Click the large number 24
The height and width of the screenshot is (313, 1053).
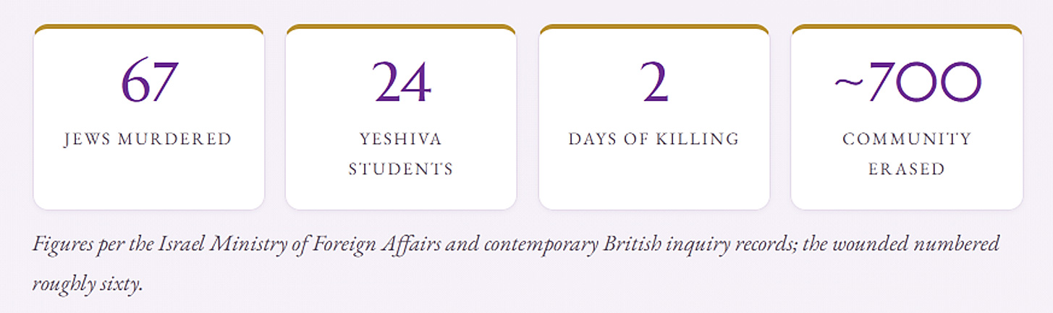(402, 80)
